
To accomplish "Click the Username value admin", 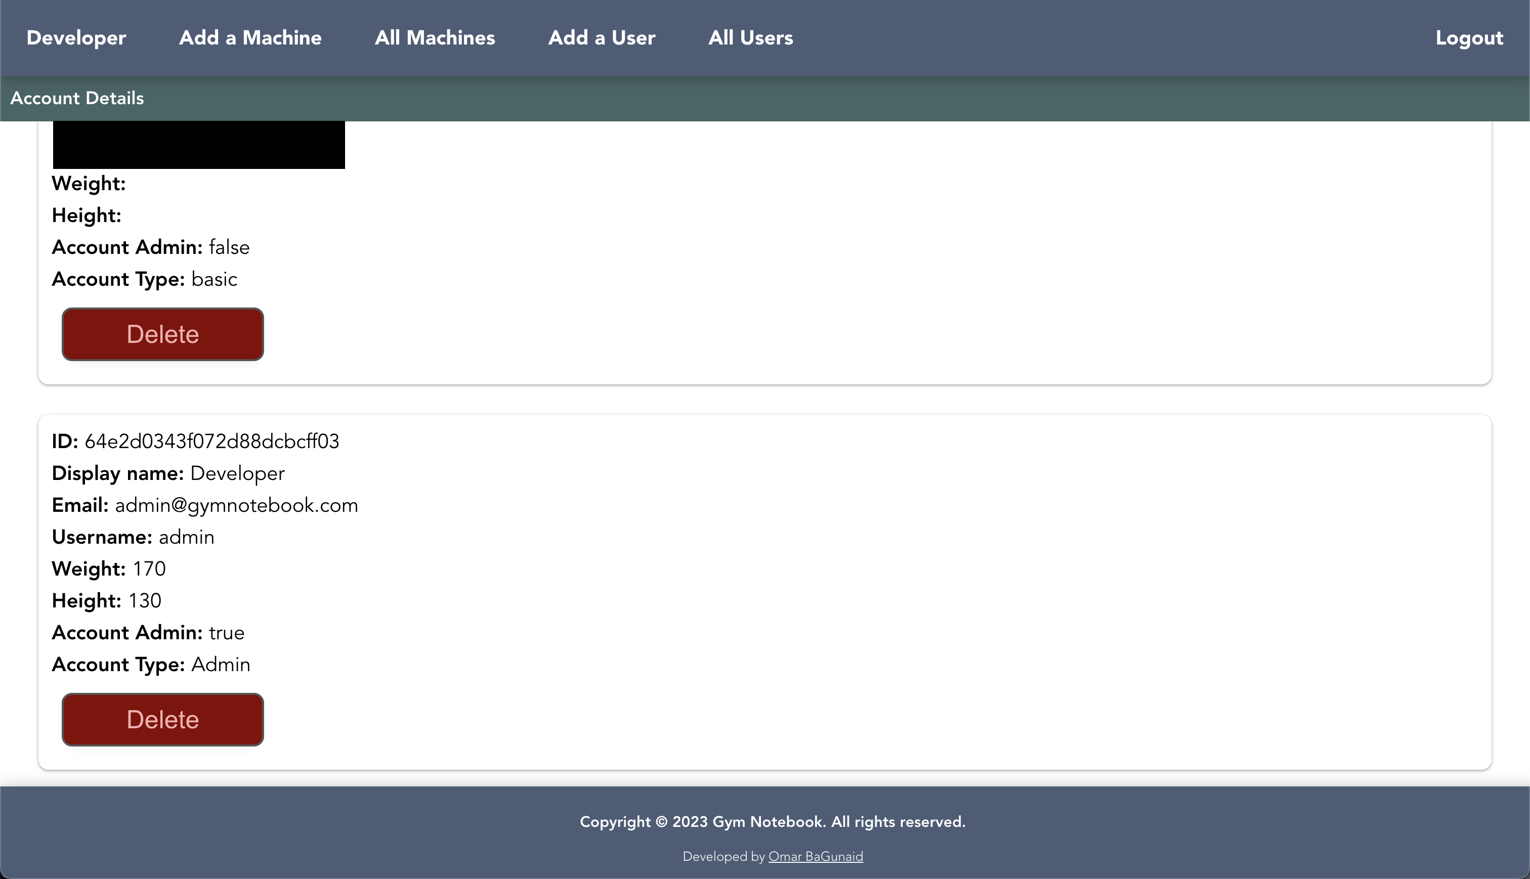I will [x=186, y=537].
